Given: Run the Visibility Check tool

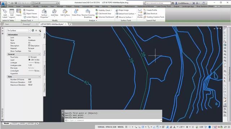Looking at the screenshot, I should point(103,10).
